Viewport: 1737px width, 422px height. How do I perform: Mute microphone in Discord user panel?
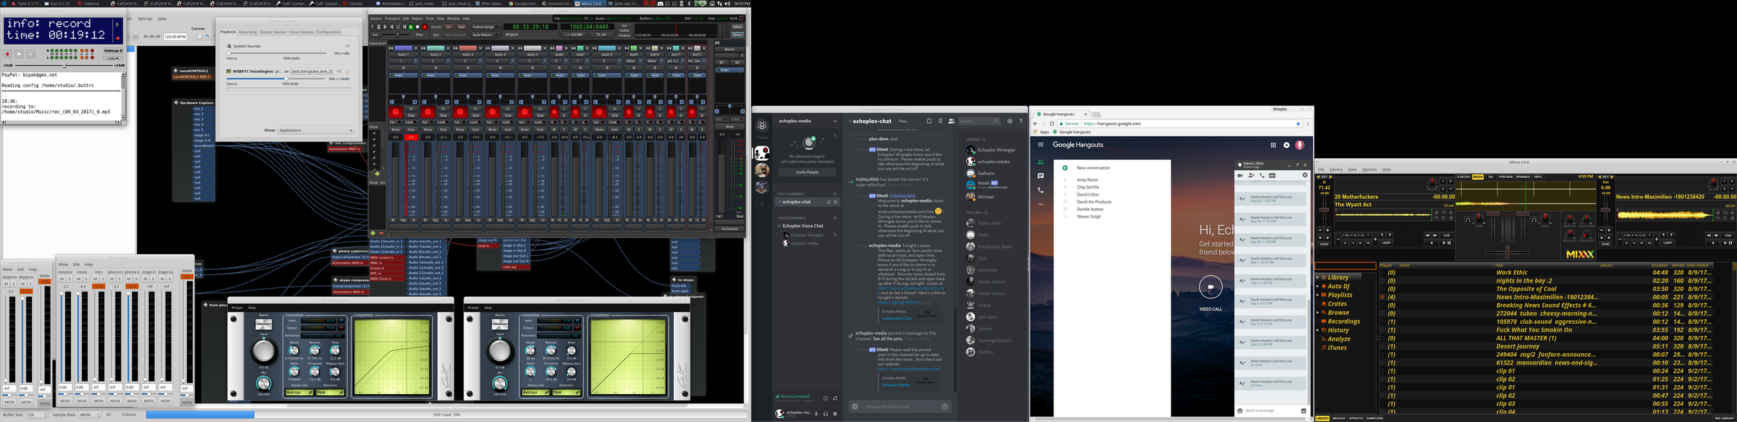816,414
